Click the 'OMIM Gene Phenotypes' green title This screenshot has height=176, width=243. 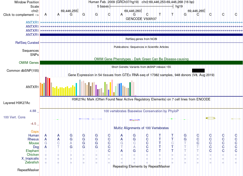coord(141,59)
